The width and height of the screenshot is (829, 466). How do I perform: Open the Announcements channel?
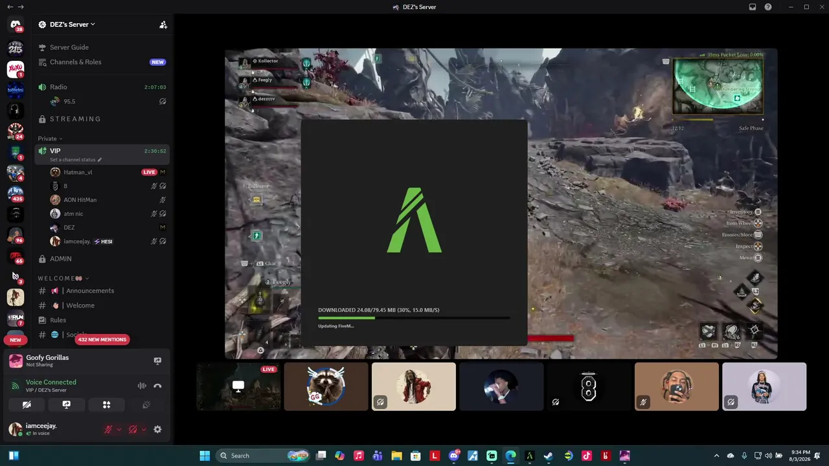coord(102,291)
